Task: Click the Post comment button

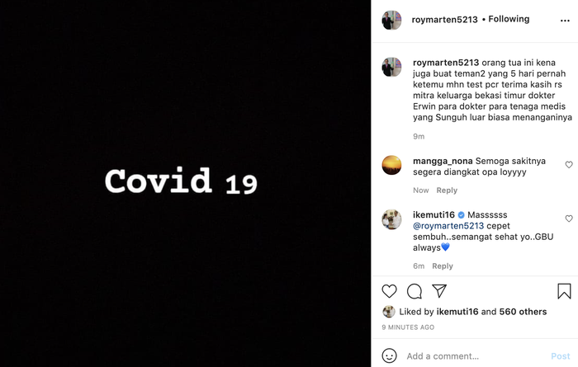Action: [561, 356]
